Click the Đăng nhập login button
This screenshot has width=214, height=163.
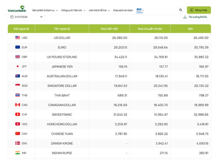[199, 10]
